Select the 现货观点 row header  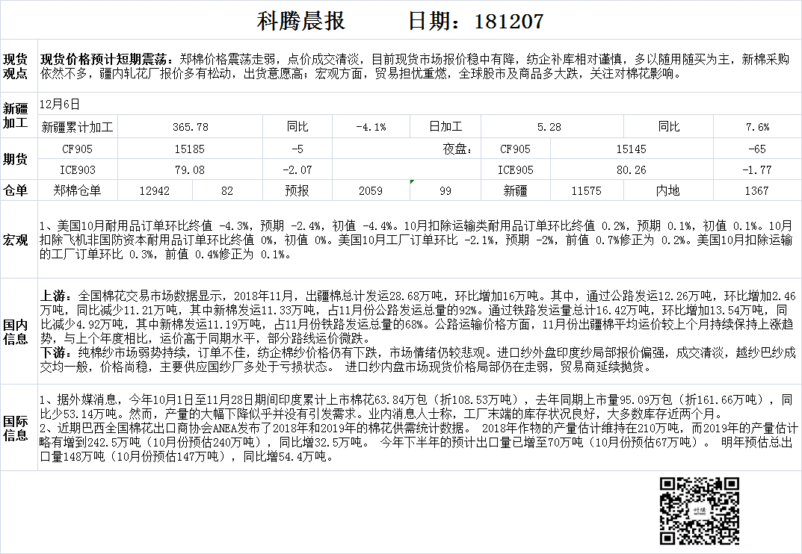click(x=16, y=66)
